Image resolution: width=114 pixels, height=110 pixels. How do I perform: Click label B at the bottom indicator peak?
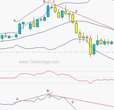point(48,91)
